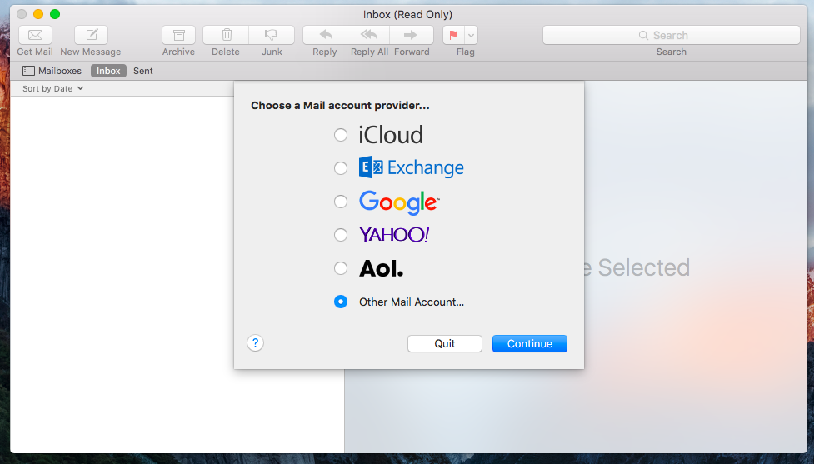Choose the Exchange account option
Screen dimensions: 814x464
pyautogui.click(x=341, y=168)
